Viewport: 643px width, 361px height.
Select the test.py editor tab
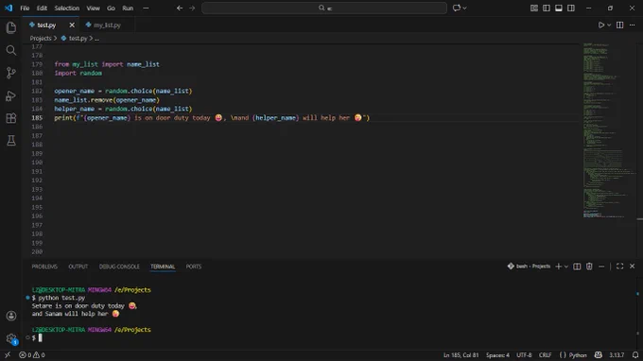[46, 25]
